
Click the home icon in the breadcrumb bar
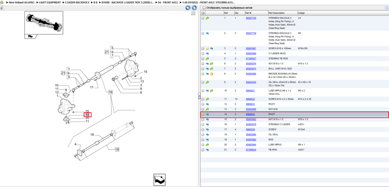pyautogui.click(x=2, y=2)
